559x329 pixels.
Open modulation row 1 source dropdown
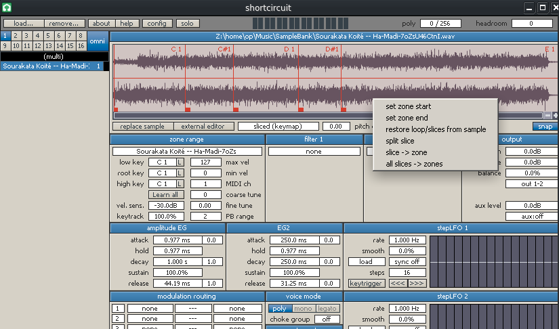pyautogui.click(x=150, y=308)
